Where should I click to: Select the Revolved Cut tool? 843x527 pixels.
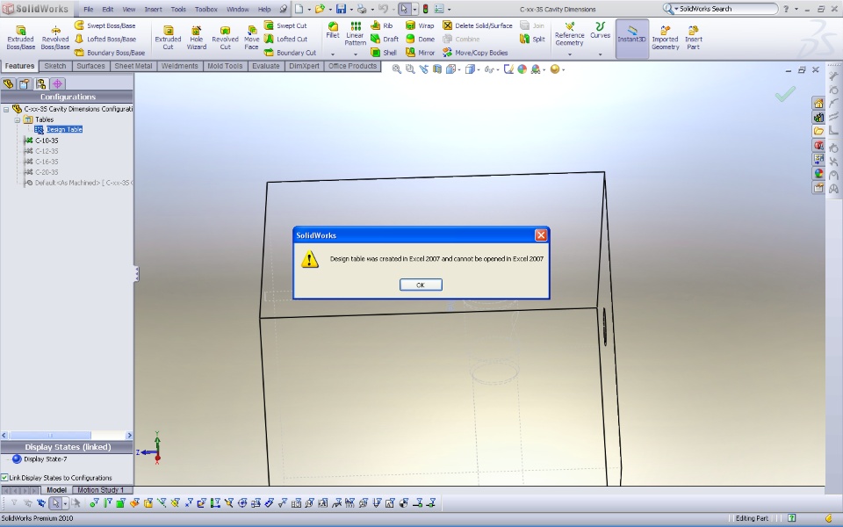pos(225,37)
